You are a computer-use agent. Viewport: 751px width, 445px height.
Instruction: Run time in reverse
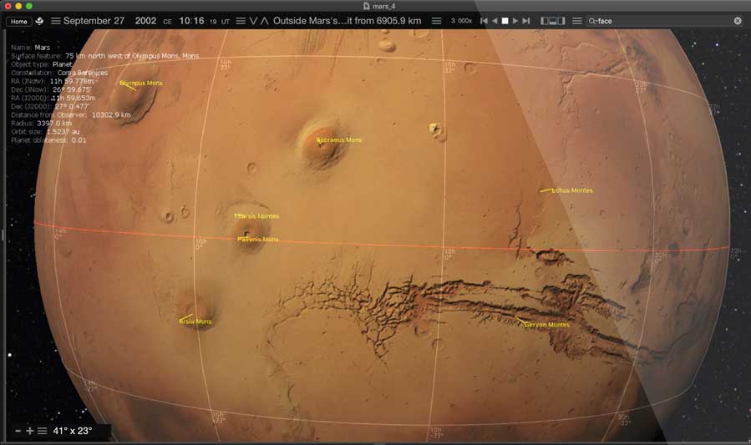pyautogui.click(x=495, y=21)
